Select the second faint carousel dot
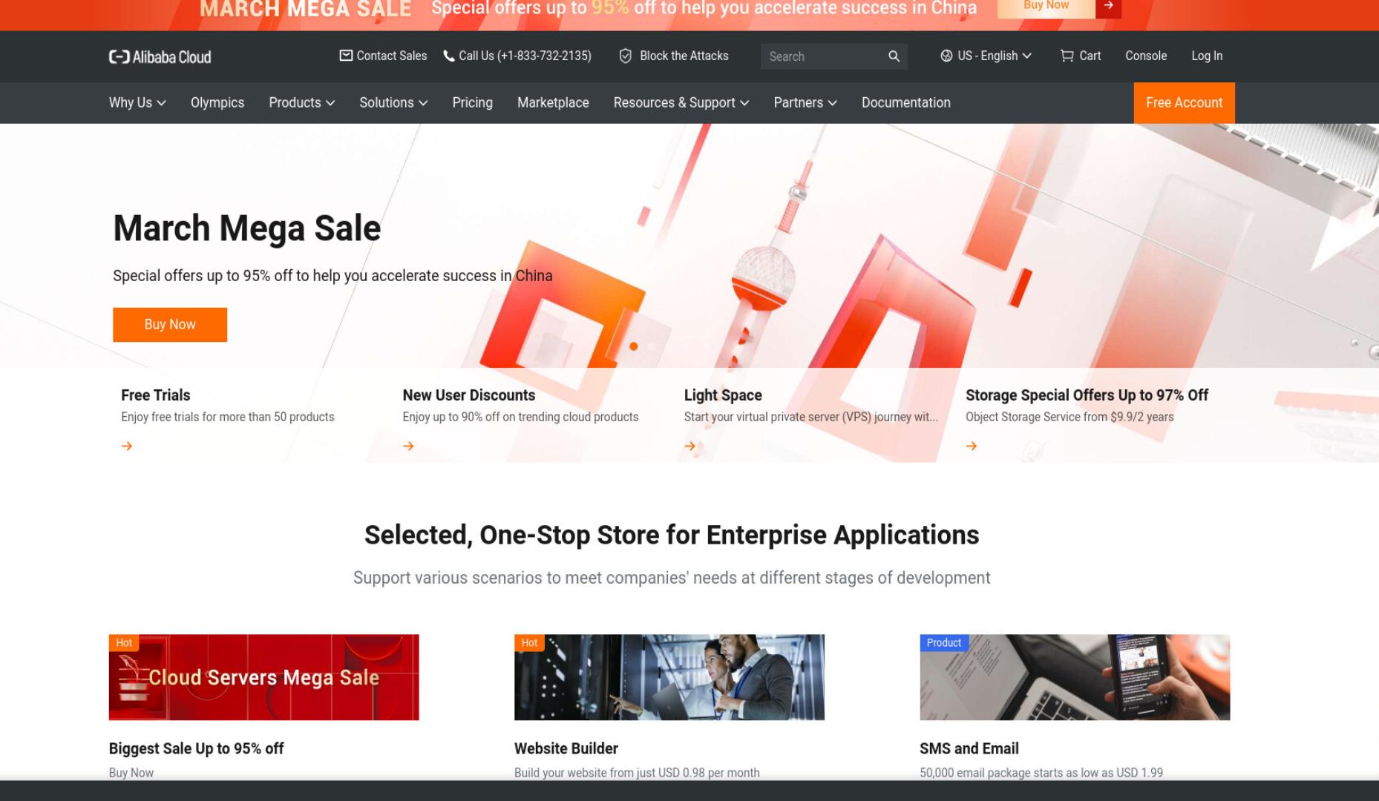This screenshot has height=801, width=1379. pos(652,346)
